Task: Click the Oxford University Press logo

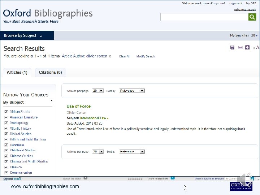Action: pos(241,187)
